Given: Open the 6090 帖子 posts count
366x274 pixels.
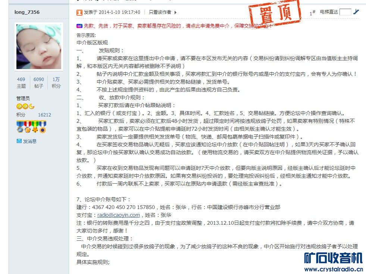Looking at the screenshot, I should (38, 83).
